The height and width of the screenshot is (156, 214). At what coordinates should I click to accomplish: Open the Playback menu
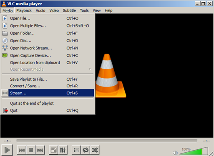click(x=24, y=10)
